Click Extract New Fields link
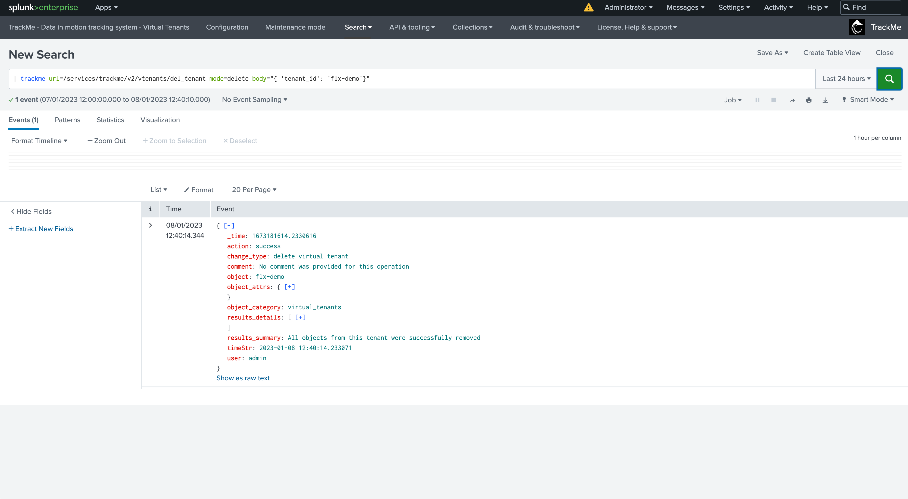Viewport: 908px width, 499px height. [41, 229]
